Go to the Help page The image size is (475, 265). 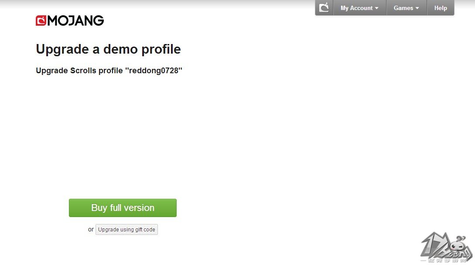click(441, 8)
